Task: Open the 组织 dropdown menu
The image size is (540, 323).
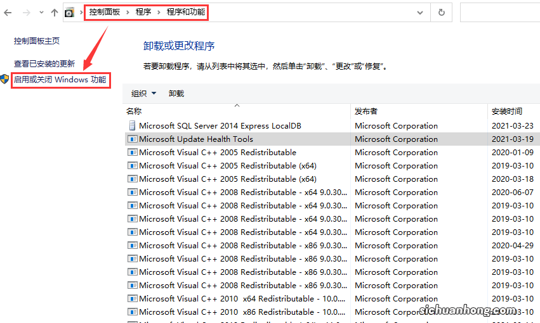Action: tap(143, 94)
